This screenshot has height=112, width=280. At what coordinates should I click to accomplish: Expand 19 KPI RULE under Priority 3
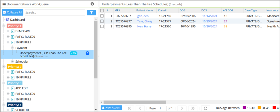pyautogui.click(x=8, y=99)
